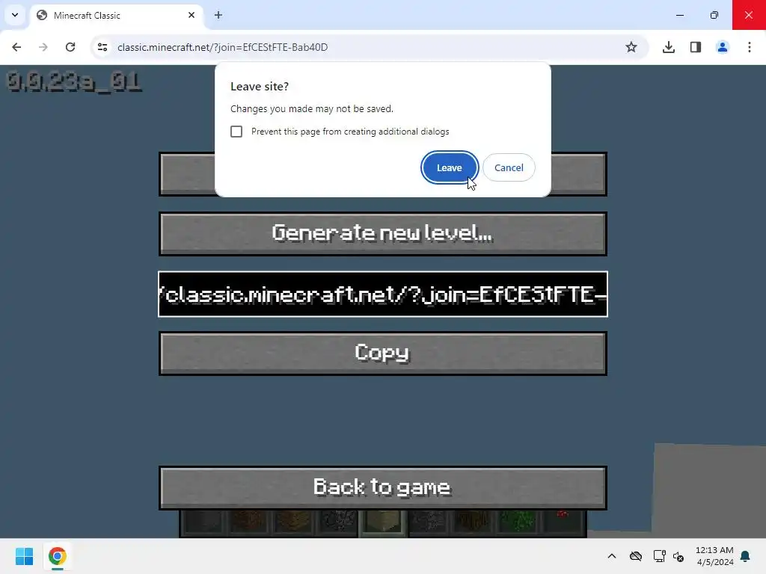Viewport: 766px width, 574px height.
Task: Click the 'Generate new level...' button
Action: pyautogui.click(x=382, y=233)
